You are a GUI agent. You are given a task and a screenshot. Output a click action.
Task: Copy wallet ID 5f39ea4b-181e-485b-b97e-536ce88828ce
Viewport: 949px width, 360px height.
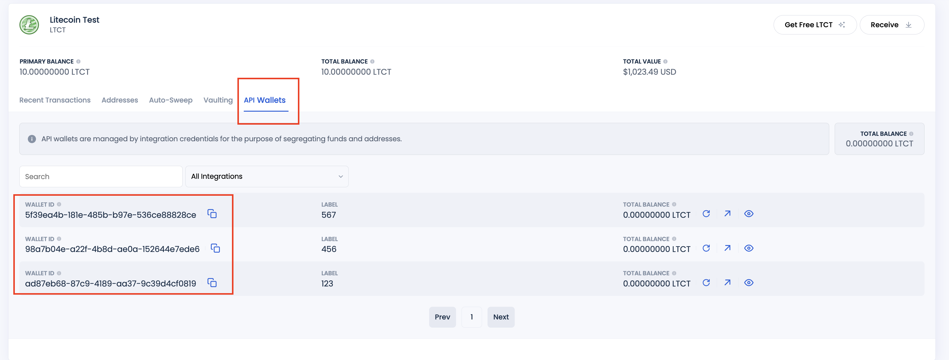point(213,214)
